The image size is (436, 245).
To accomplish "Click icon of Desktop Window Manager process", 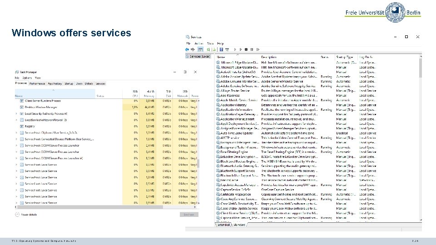I will pyautogui.click(x=22, y=107).
